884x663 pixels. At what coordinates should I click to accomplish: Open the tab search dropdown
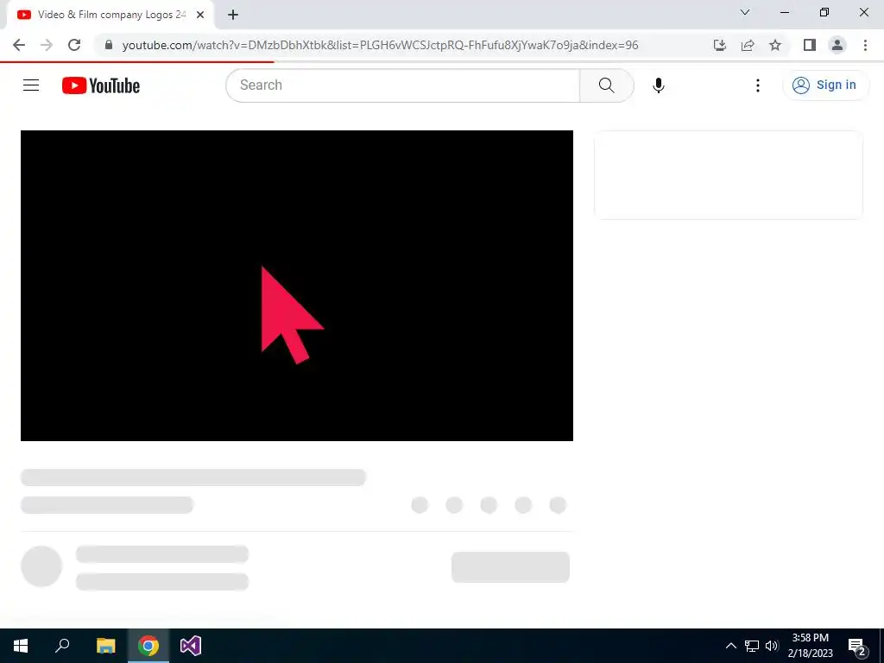(x=745, y=12)
